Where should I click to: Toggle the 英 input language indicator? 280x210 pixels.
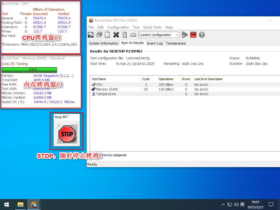tap(242, 205)
